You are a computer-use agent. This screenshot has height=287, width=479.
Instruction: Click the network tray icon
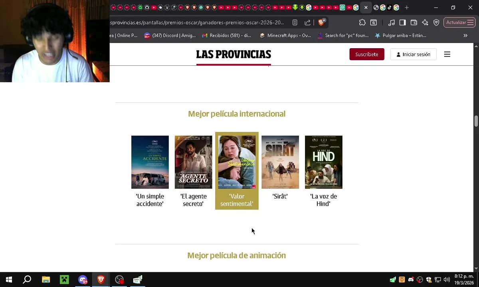click(438, 279)
